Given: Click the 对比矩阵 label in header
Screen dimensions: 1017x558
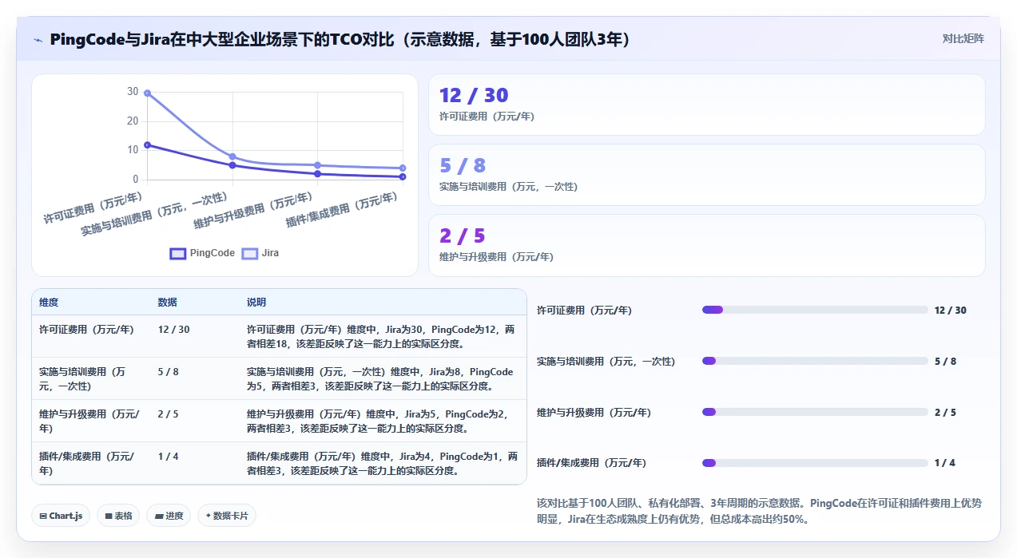Looking at the screenshot, I should pos(963,38).
